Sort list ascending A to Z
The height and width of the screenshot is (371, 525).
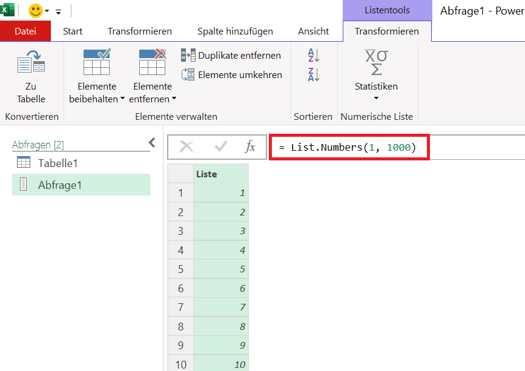(x=314, y=55)
